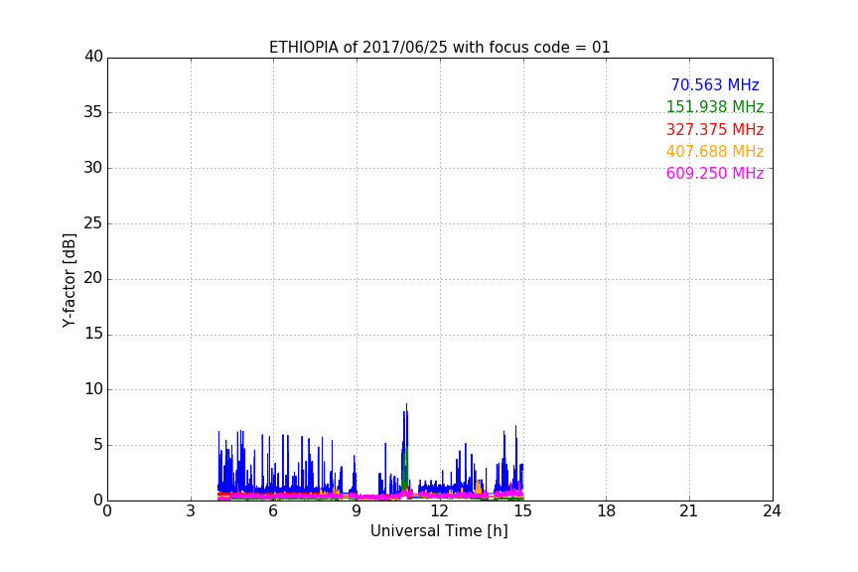Select the '327.375 MHz' legend label
Screen dimensions: 858x572
click(715, 130)
